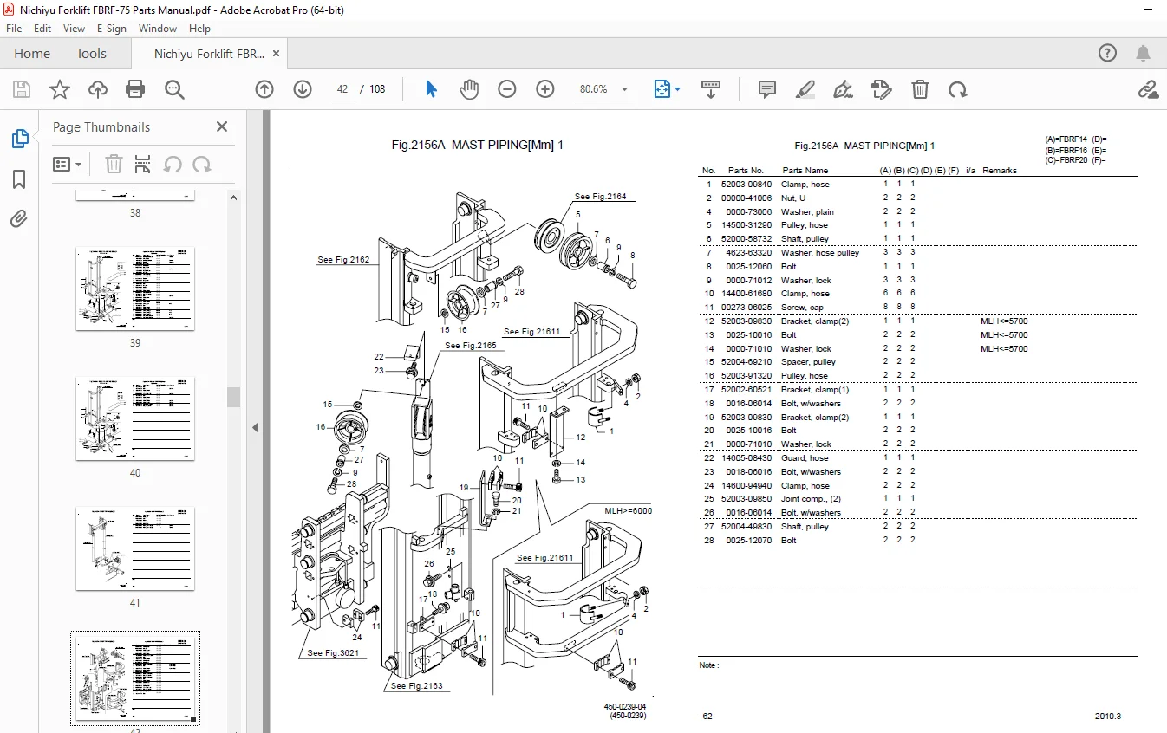This screenshot has width=1167, height=733.
Task: Open the zoom level dropdown arrow
Action: 624,89
